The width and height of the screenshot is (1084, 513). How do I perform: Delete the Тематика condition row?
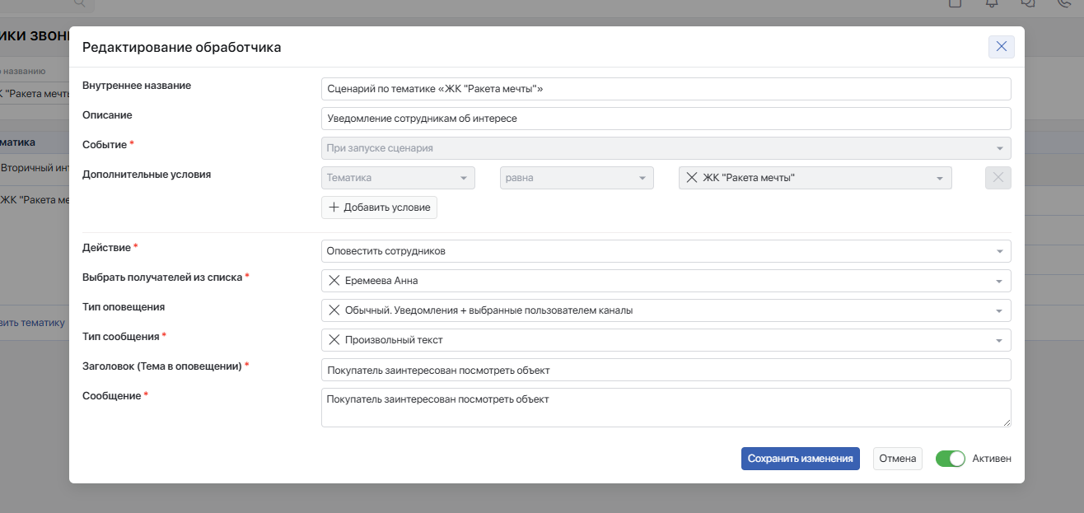pos(998,178)
